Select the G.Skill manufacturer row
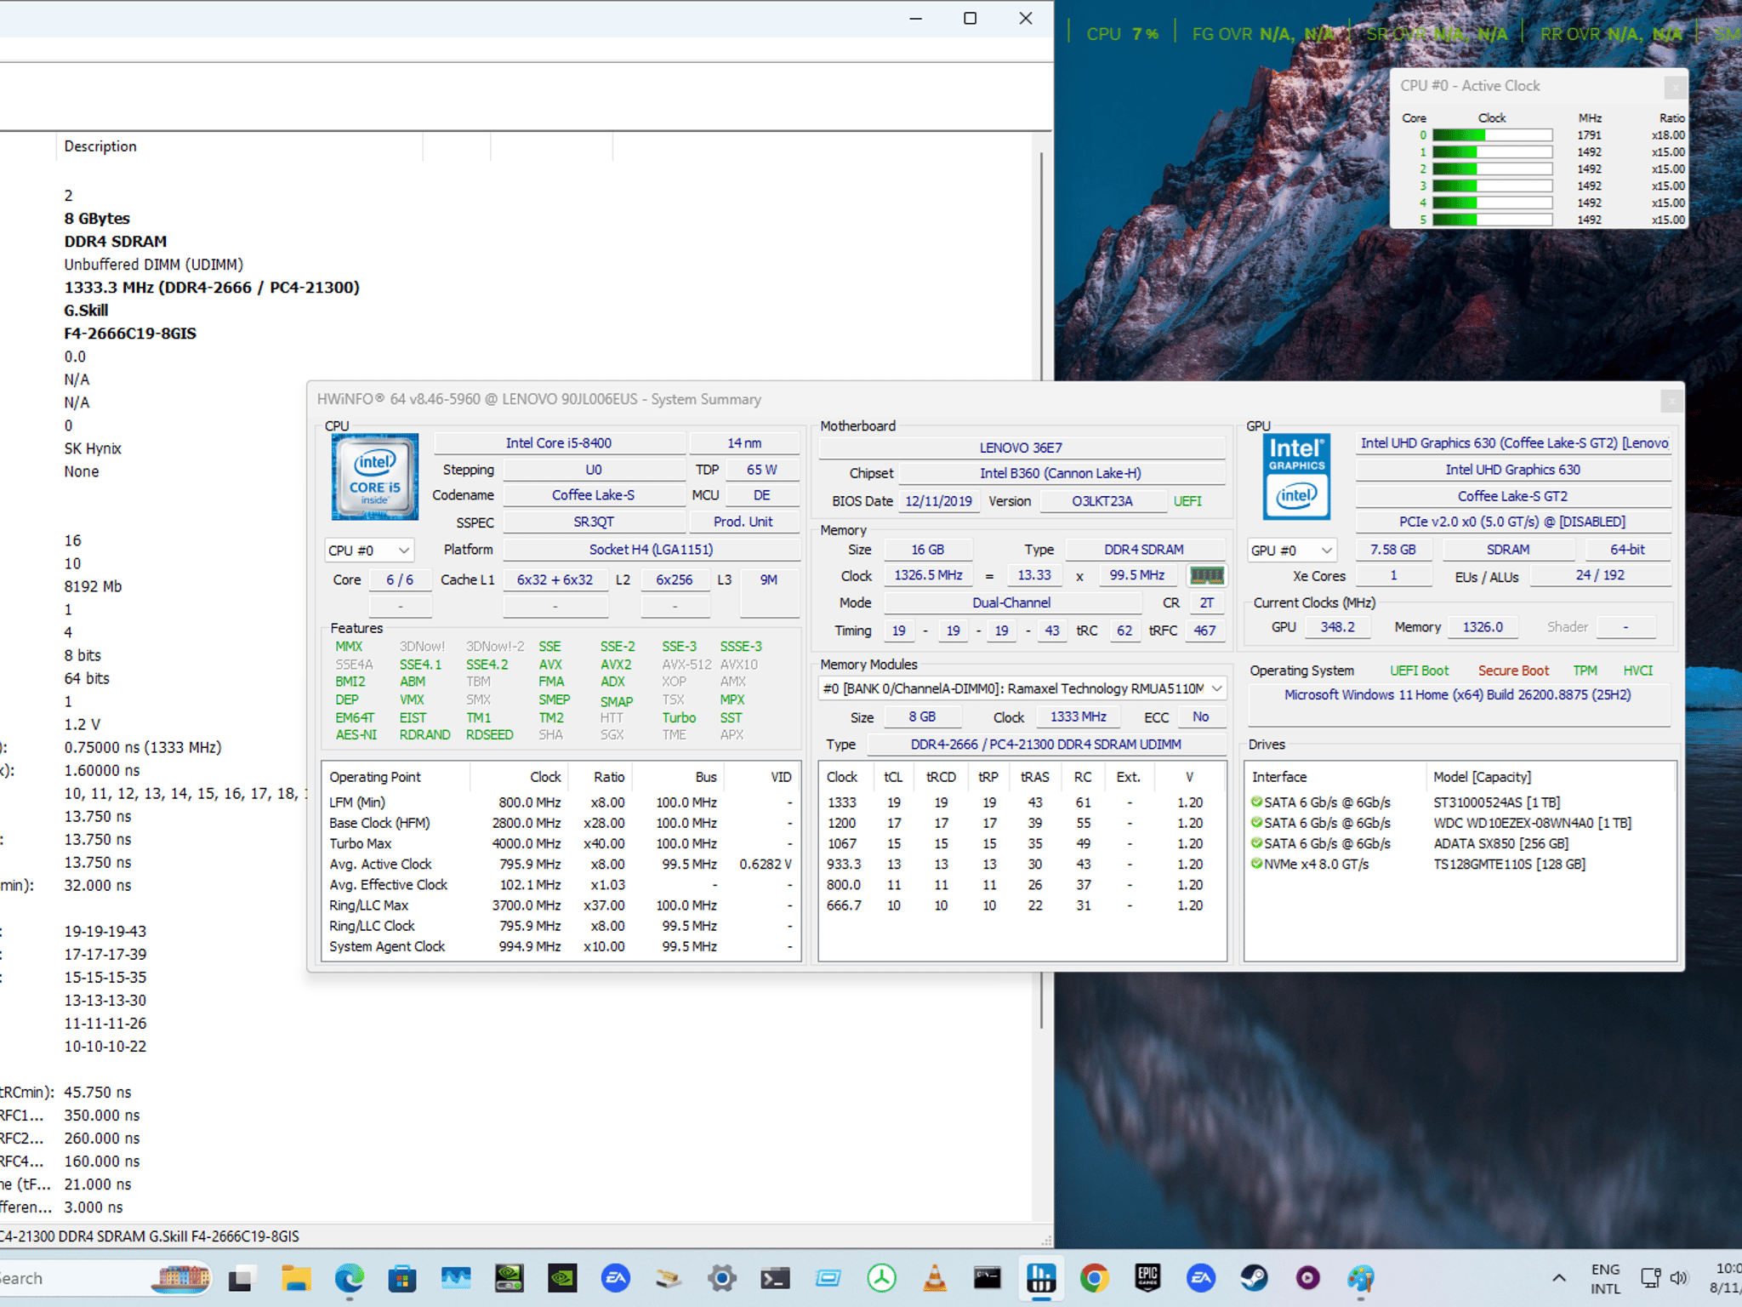Screen dimensions: 1742x1307 [86, 311]
